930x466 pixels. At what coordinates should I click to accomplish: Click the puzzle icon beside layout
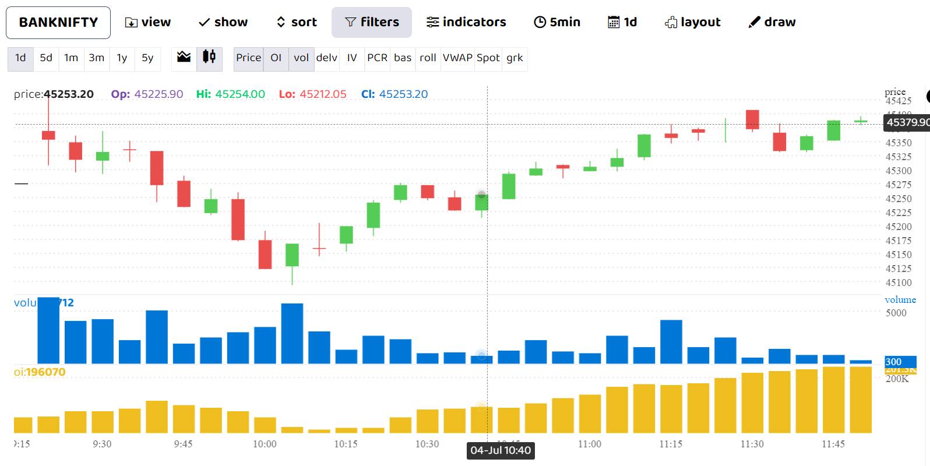click(671, 23)
